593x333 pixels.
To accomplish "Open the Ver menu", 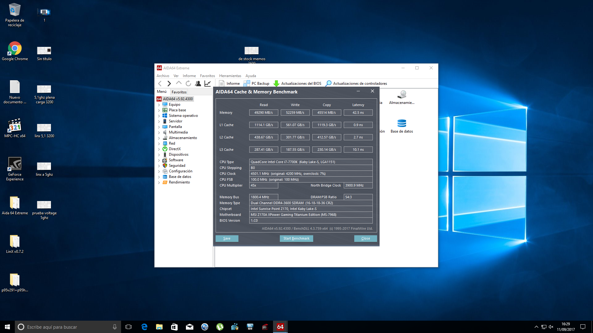I will 176,76.
